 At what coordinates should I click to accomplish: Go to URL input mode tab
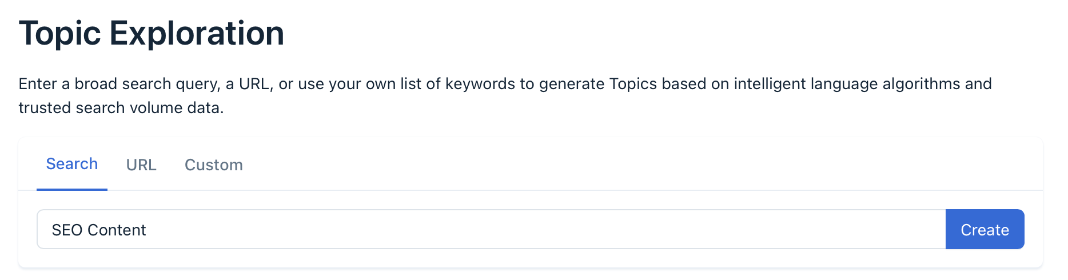point(141,165)
